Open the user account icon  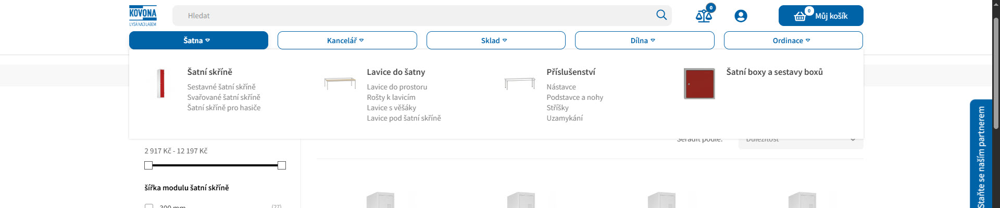tap(741, 16)
